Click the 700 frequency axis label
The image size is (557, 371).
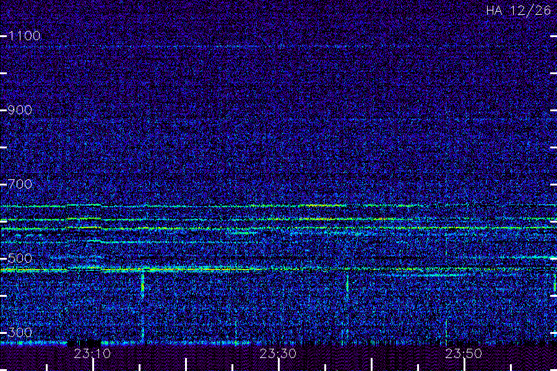coord(20,184)
